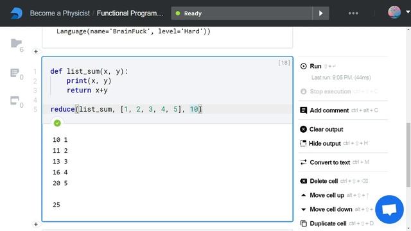Screen dimensions: 411x231
Task: Open the files folder sidebar icon
Action: tap(16, 43)
